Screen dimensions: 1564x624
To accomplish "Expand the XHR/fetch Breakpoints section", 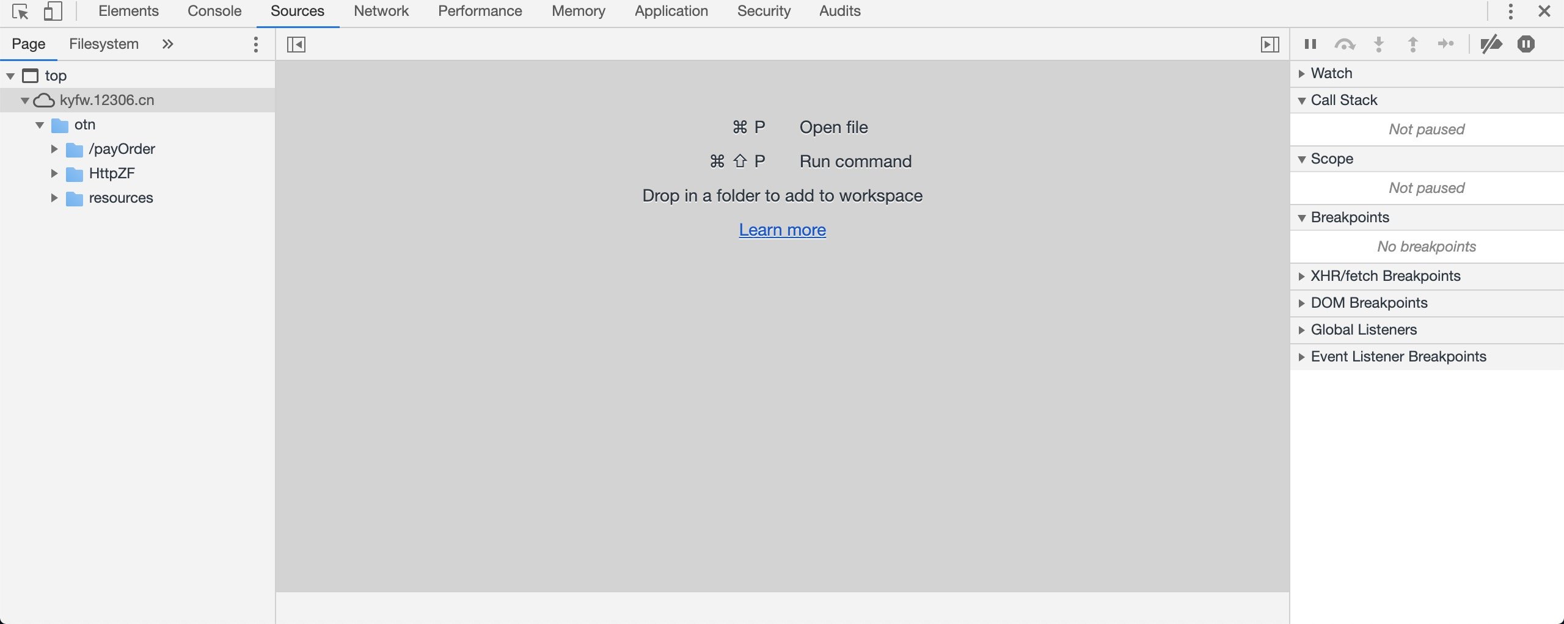I will pyautogui.click(x=1301, y=276).
